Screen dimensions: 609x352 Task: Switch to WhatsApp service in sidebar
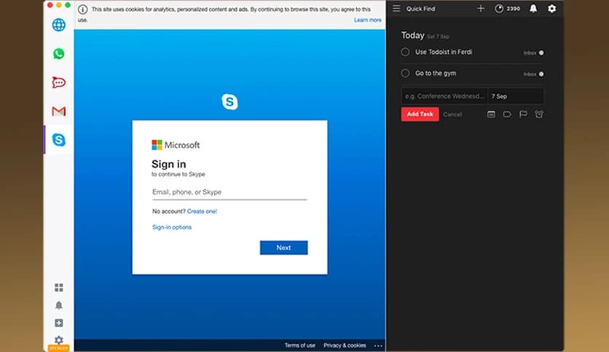(x=59, y=54)
